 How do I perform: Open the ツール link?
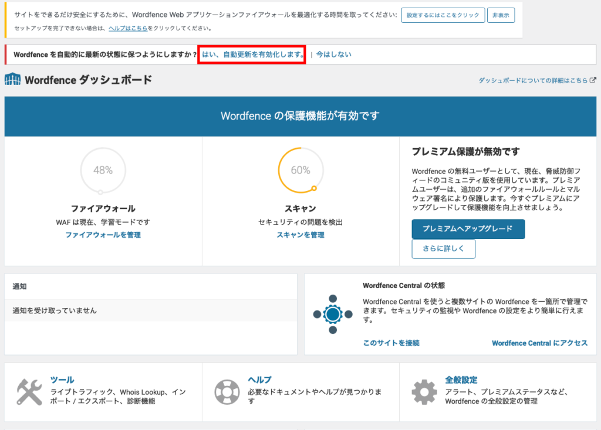tap(62, 380)
